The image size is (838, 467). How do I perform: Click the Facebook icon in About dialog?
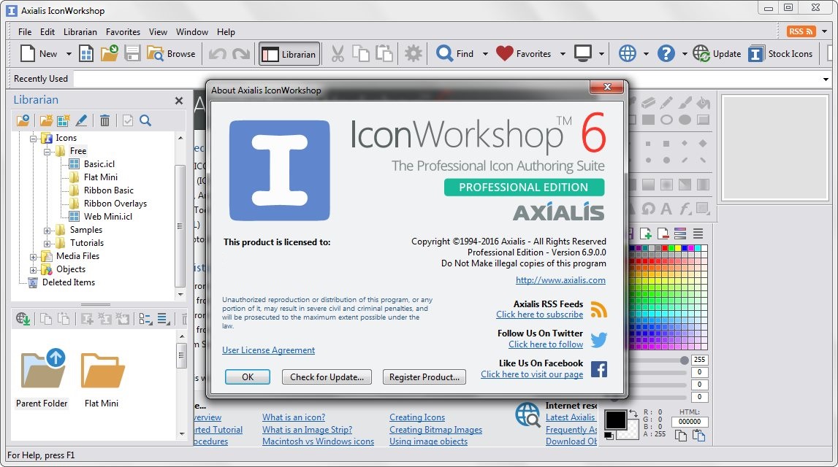coord(598,368)
